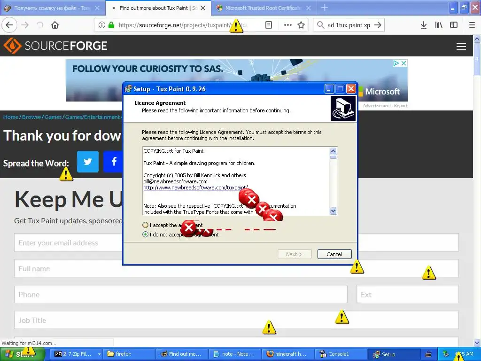The height and width of the screenshot is (361, 481).
Task: Switch to firefox folder in taskbar
Action: pos(129,354)
